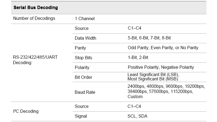This screenshot has width=217, height=122.
Task: Click the SCL, SDA value
Action: click(137, 116)
